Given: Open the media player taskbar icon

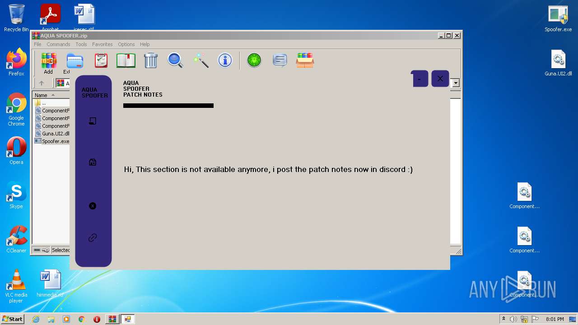Looking at the screenshot, I should [x=66, y=319].
